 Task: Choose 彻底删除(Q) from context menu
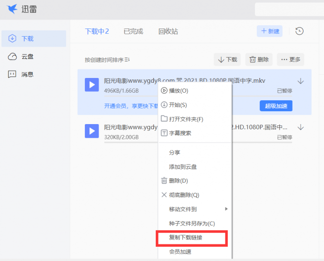pyautogui.click(x=195, y=195)
